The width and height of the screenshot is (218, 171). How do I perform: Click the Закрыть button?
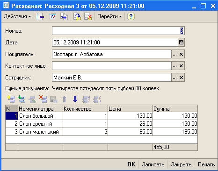tap(181, 164)
